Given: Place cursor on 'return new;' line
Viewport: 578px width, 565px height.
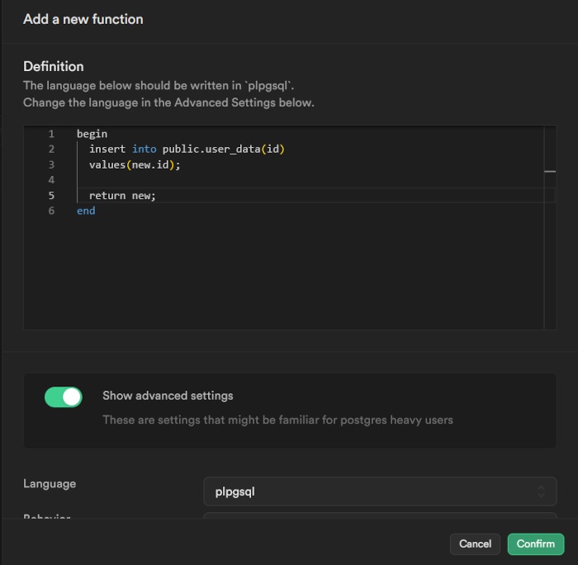Looking at the screenshot, I should 122,196.
